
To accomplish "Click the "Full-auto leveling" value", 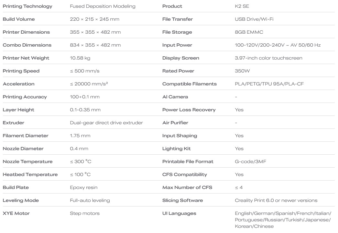I will (x=90, y=200).
